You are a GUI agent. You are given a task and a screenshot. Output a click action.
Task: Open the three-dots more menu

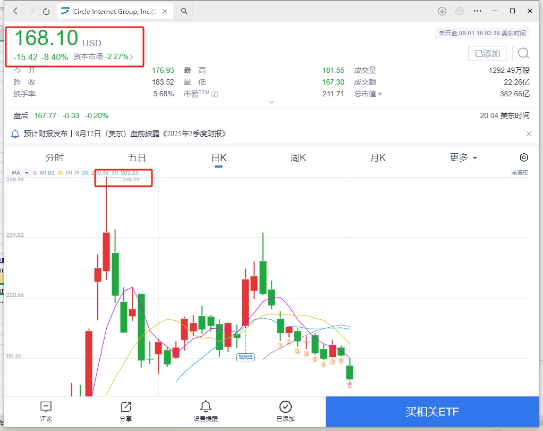point(477,11)
